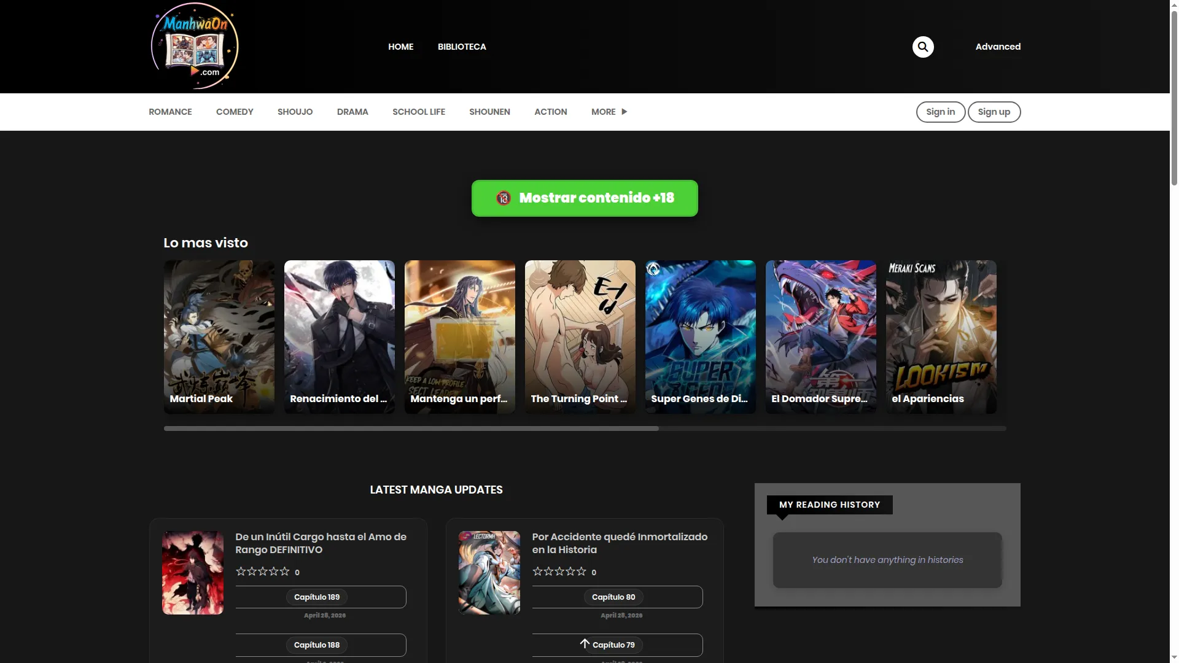
Task: Open Capítulo 79 chapter
Action: [x=613, y=645]
